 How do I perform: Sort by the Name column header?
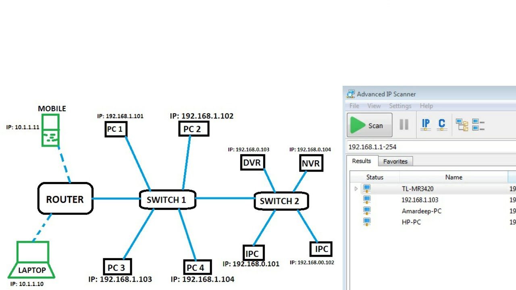pyautogui.click(x=454, y=177)
